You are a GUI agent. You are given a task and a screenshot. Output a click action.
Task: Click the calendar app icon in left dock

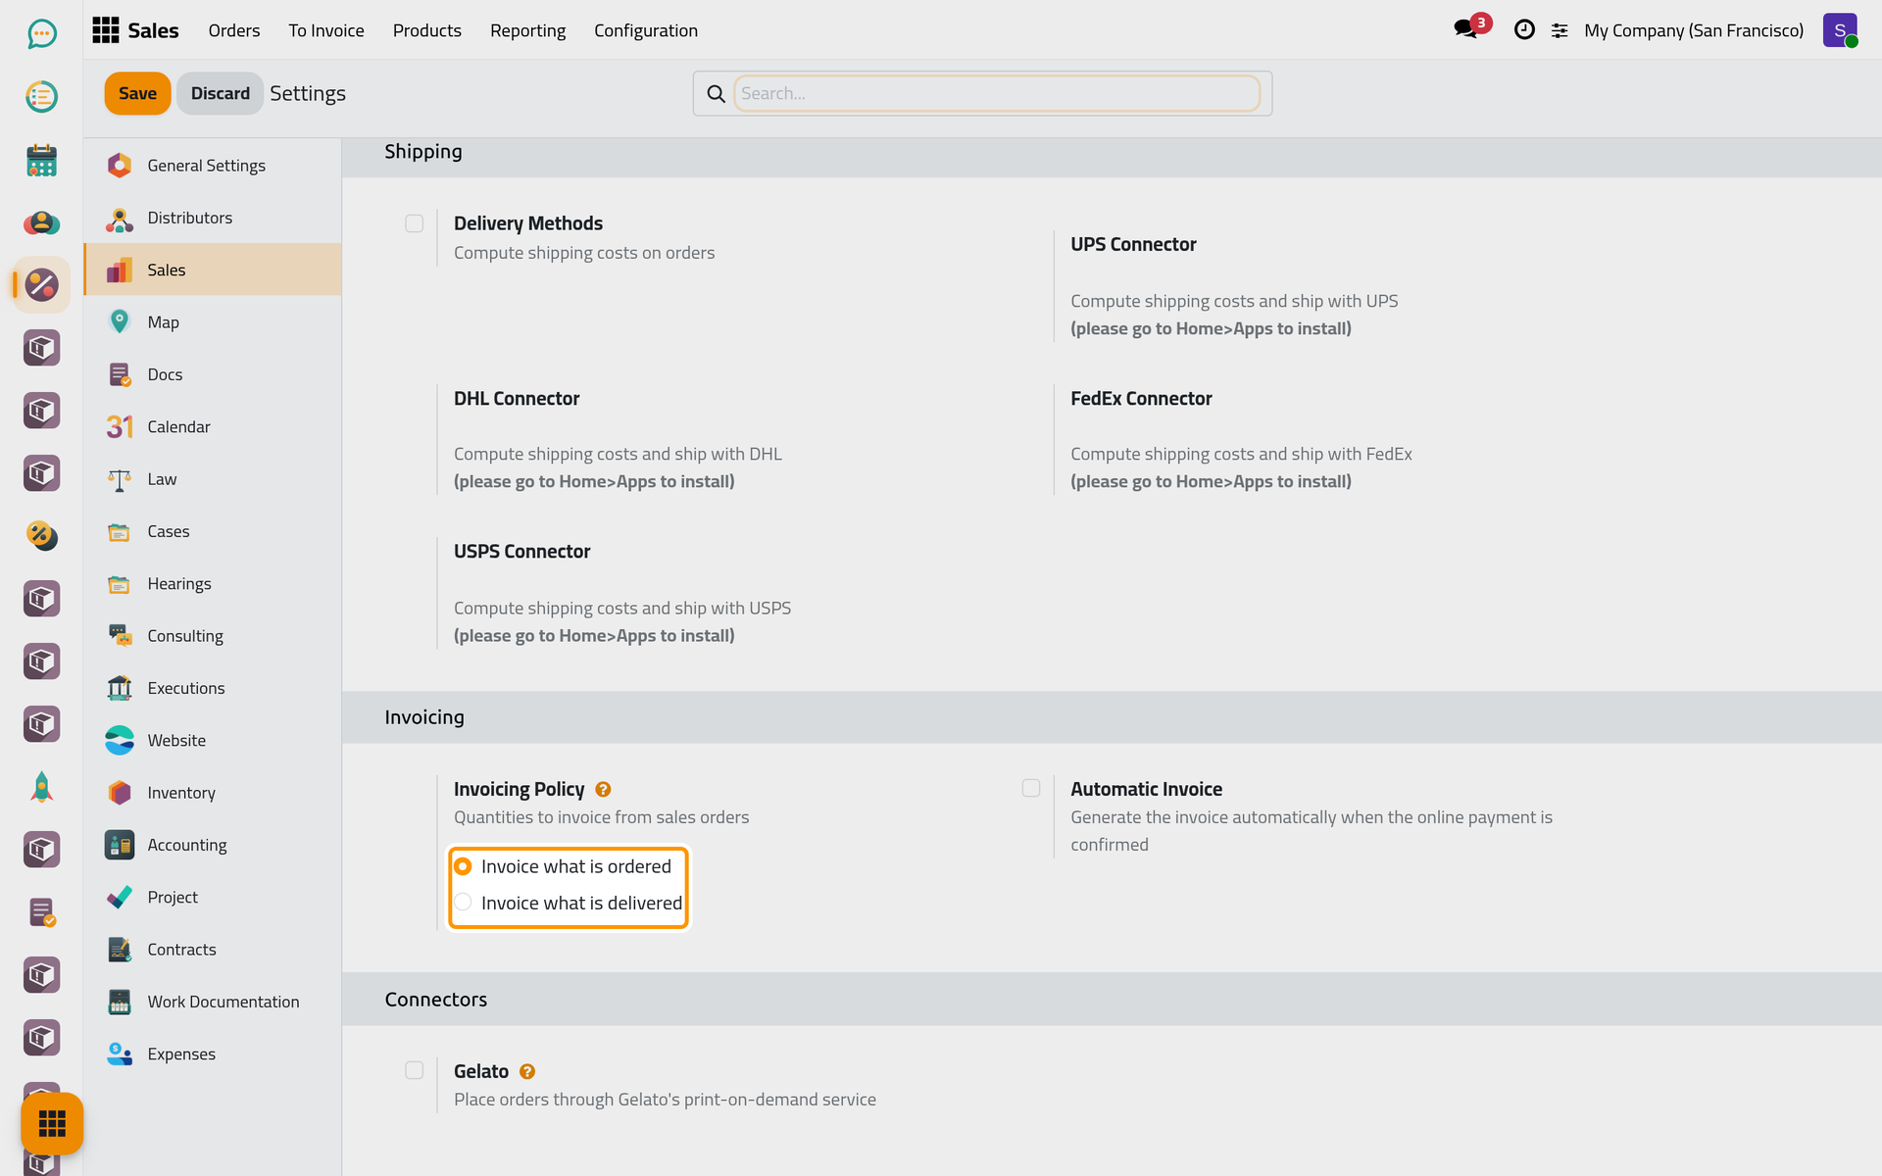coord(41,160)
